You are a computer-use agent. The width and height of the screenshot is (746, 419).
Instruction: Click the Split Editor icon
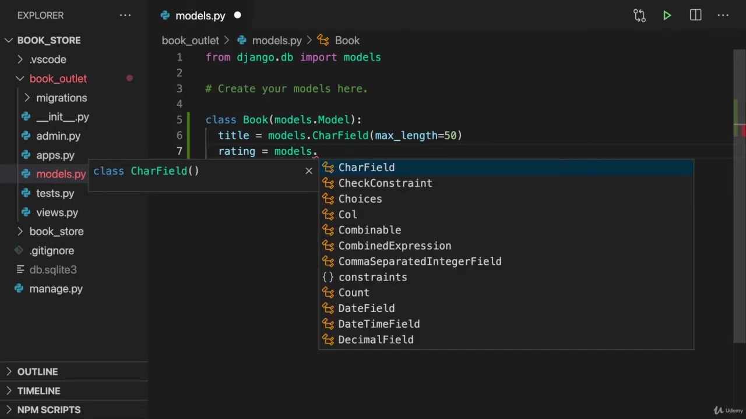pos(695,16)
